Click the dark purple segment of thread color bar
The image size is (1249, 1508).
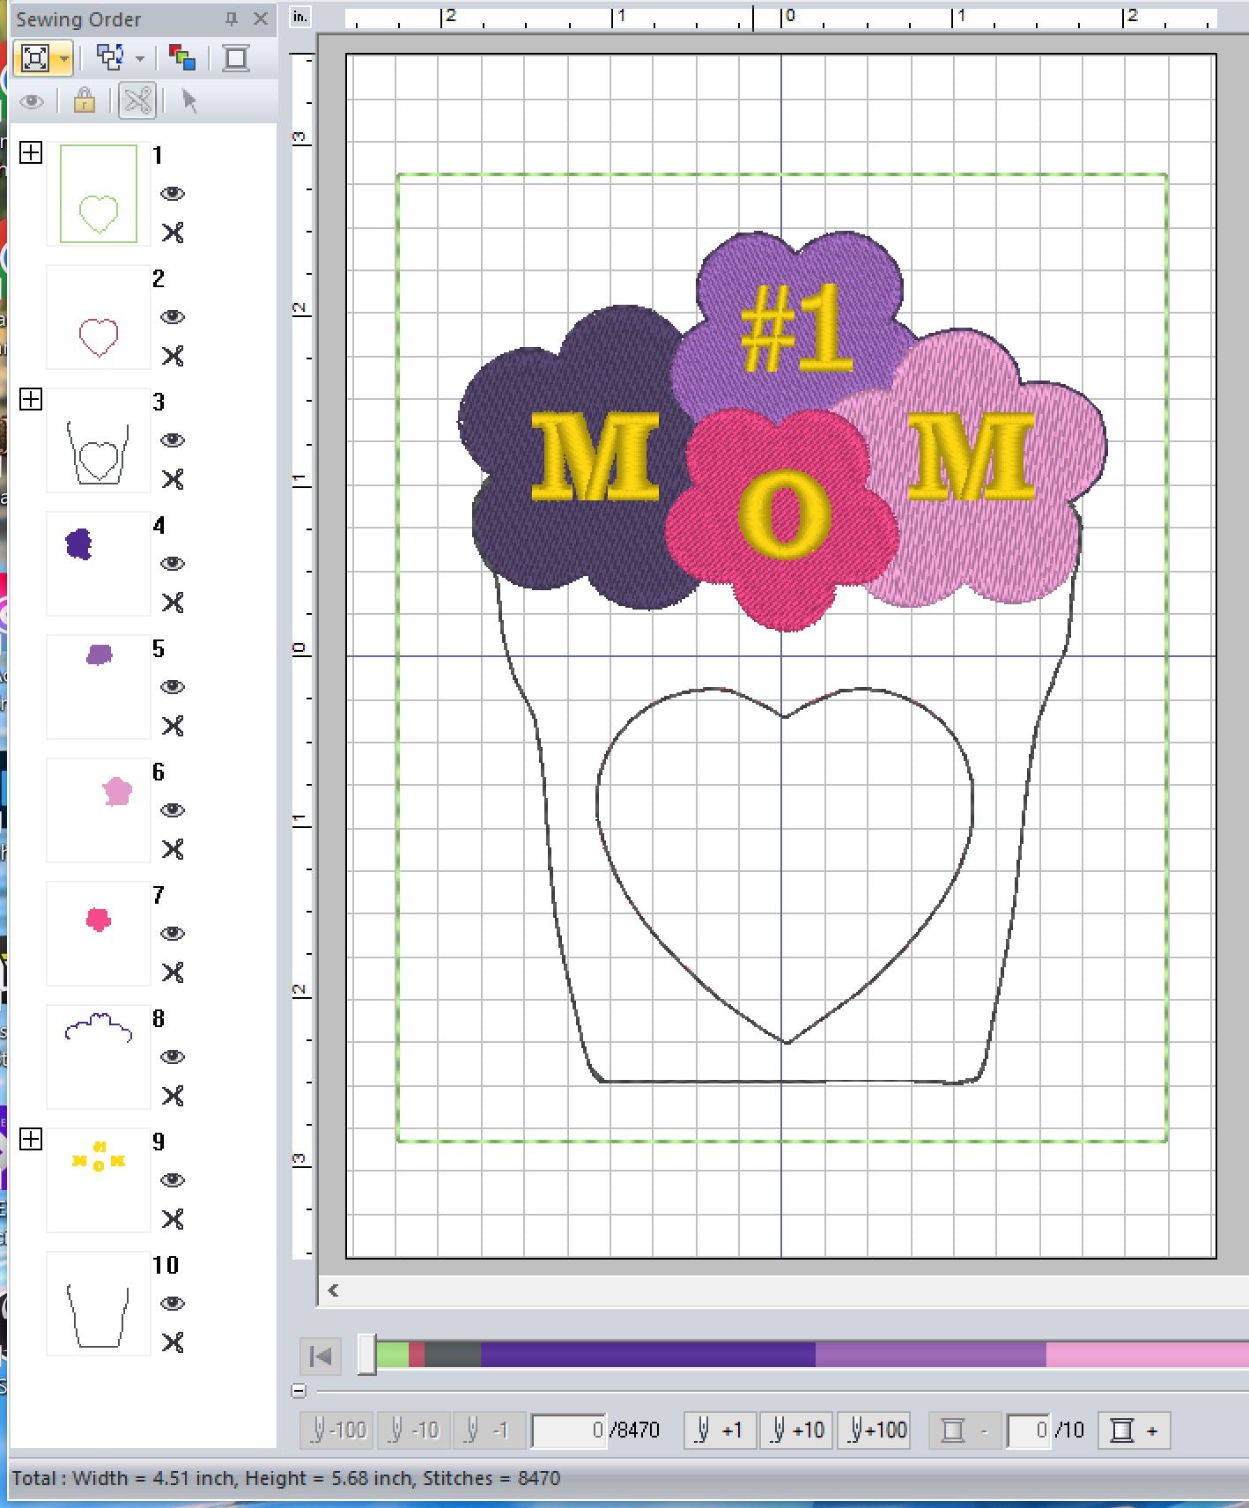pos(647,1355)
